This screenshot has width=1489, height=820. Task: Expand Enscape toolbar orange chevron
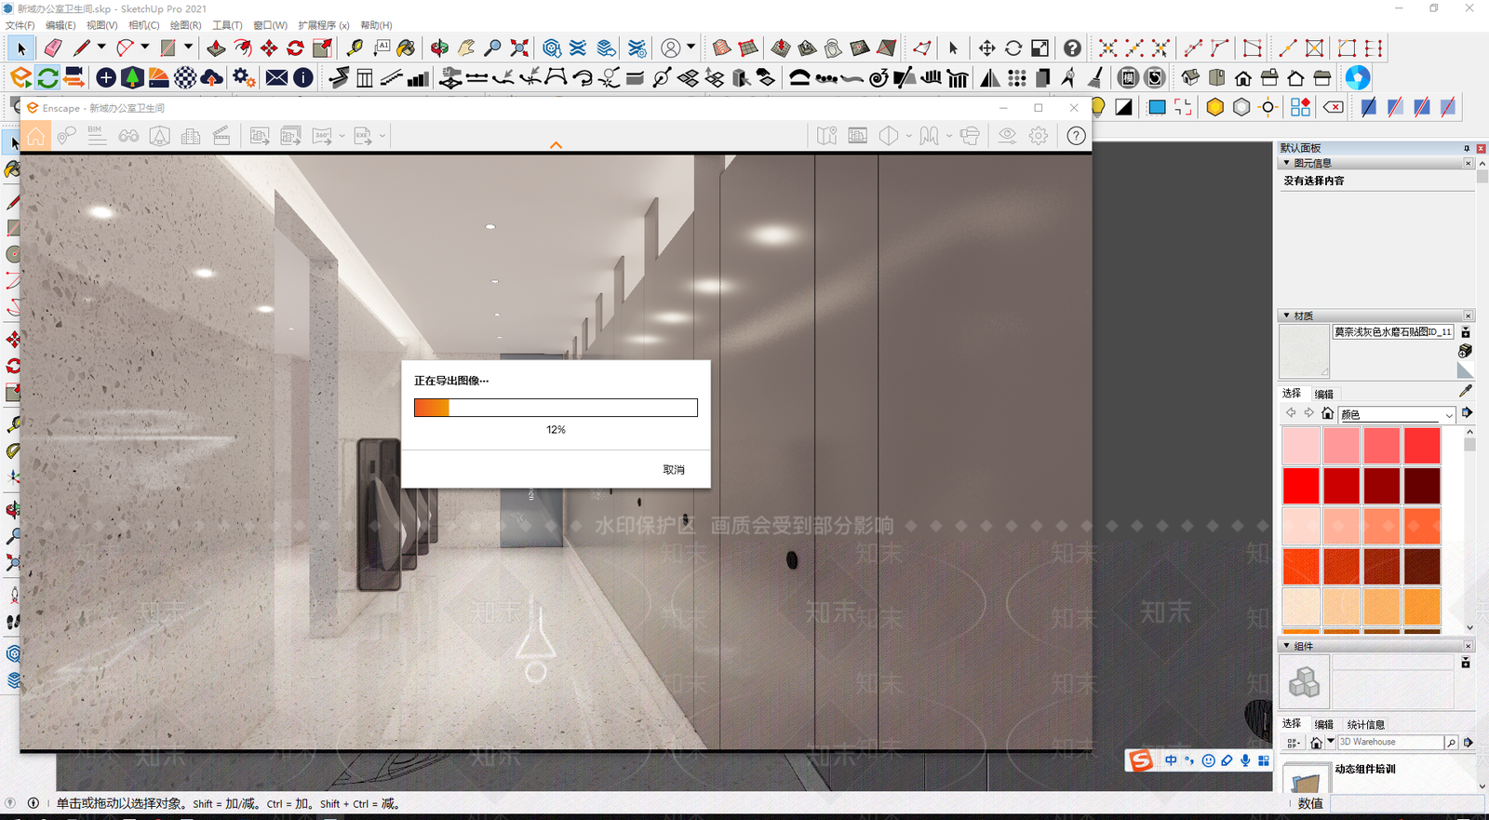(x=557, y=145)
